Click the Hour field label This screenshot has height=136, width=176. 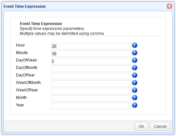(20, 45)
